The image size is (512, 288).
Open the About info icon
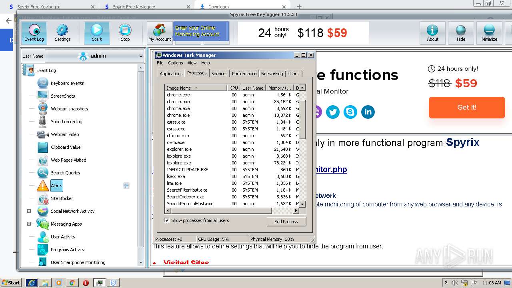(432, 33)
